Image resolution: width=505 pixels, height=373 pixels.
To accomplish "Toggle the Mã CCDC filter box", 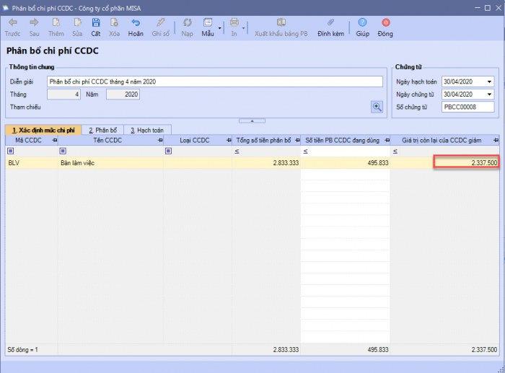I will click(x=10, y=152).
